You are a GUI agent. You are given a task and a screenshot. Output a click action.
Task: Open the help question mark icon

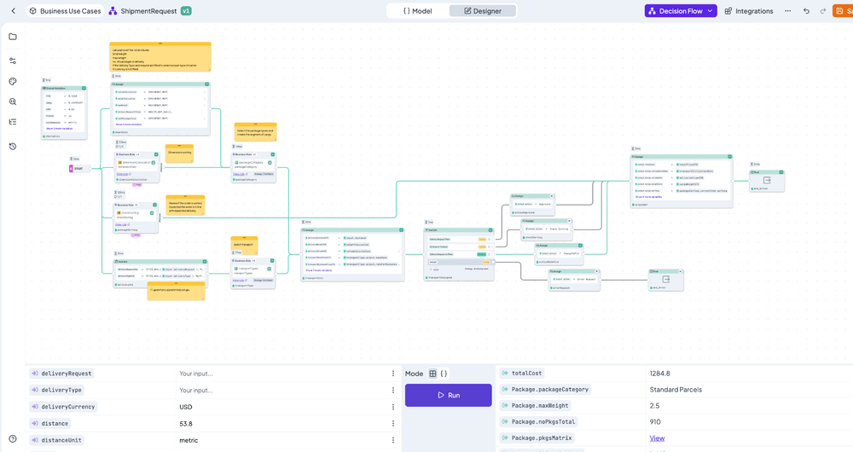pos(13,439)
